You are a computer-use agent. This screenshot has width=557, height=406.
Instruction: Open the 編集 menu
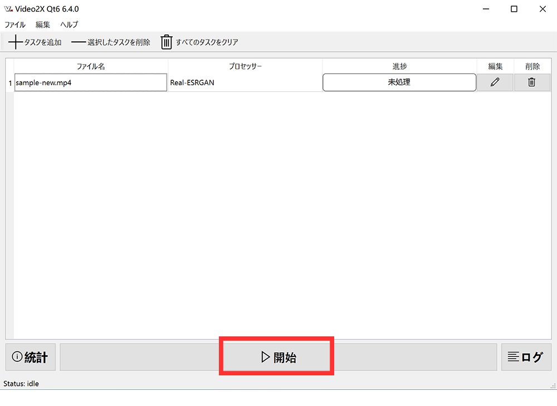pos(42,25)
